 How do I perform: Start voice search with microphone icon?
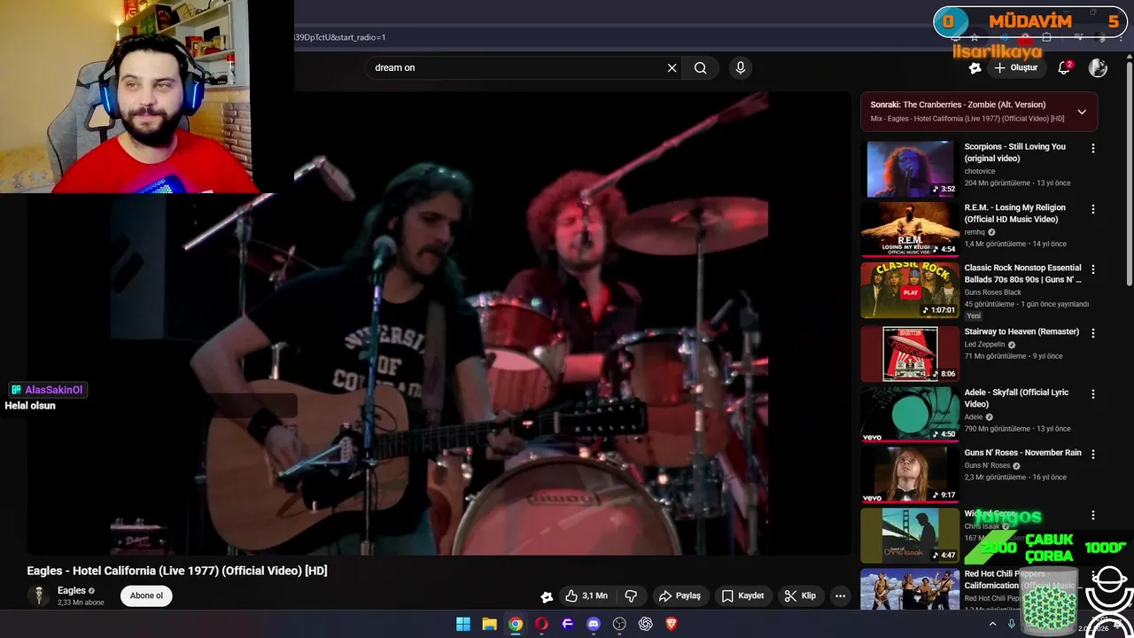click(x=741, y=67)
